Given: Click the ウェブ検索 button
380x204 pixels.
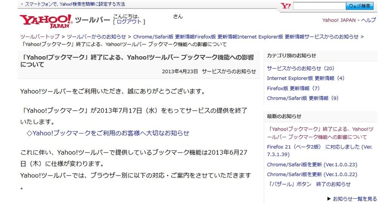Looking at the screenshot, I should point(360,6).
